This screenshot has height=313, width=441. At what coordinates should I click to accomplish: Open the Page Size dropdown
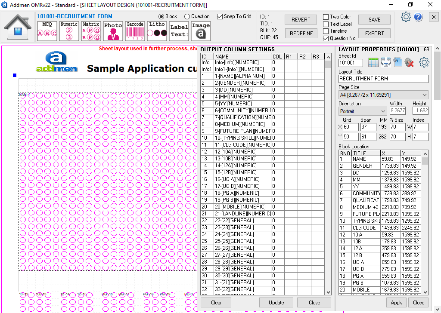[x=383, y=95]
